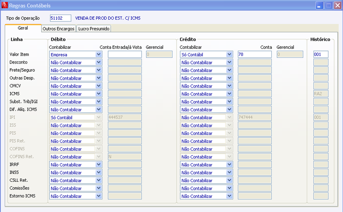Open Crédito dropdown for IRRF row
343x212 pixels.
[229, 164]
